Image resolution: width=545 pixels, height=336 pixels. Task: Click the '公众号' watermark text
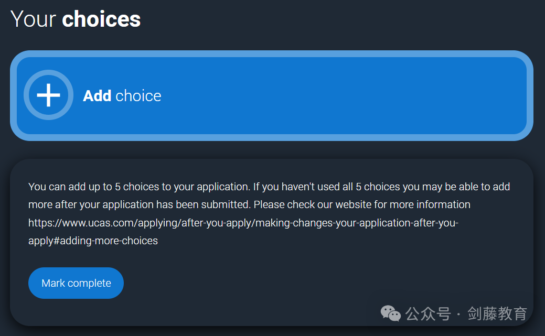pyautogui.click(x=428, y=314)
